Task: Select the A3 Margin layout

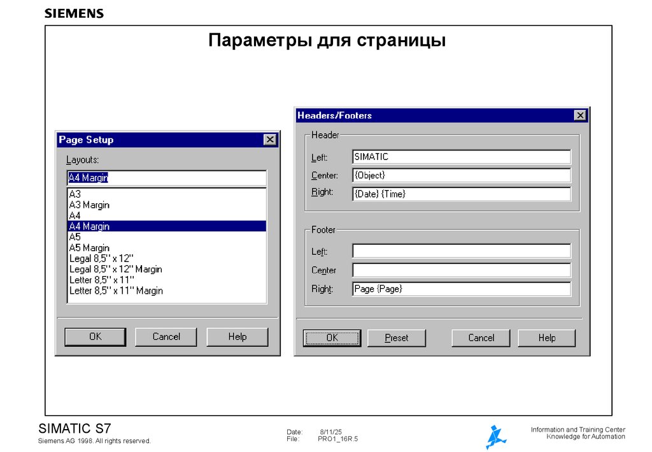Action: 167,205
